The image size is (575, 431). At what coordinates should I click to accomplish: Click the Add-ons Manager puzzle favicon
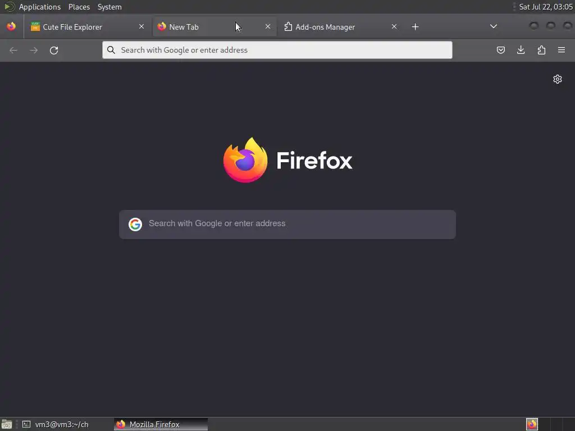click(288, 26)
